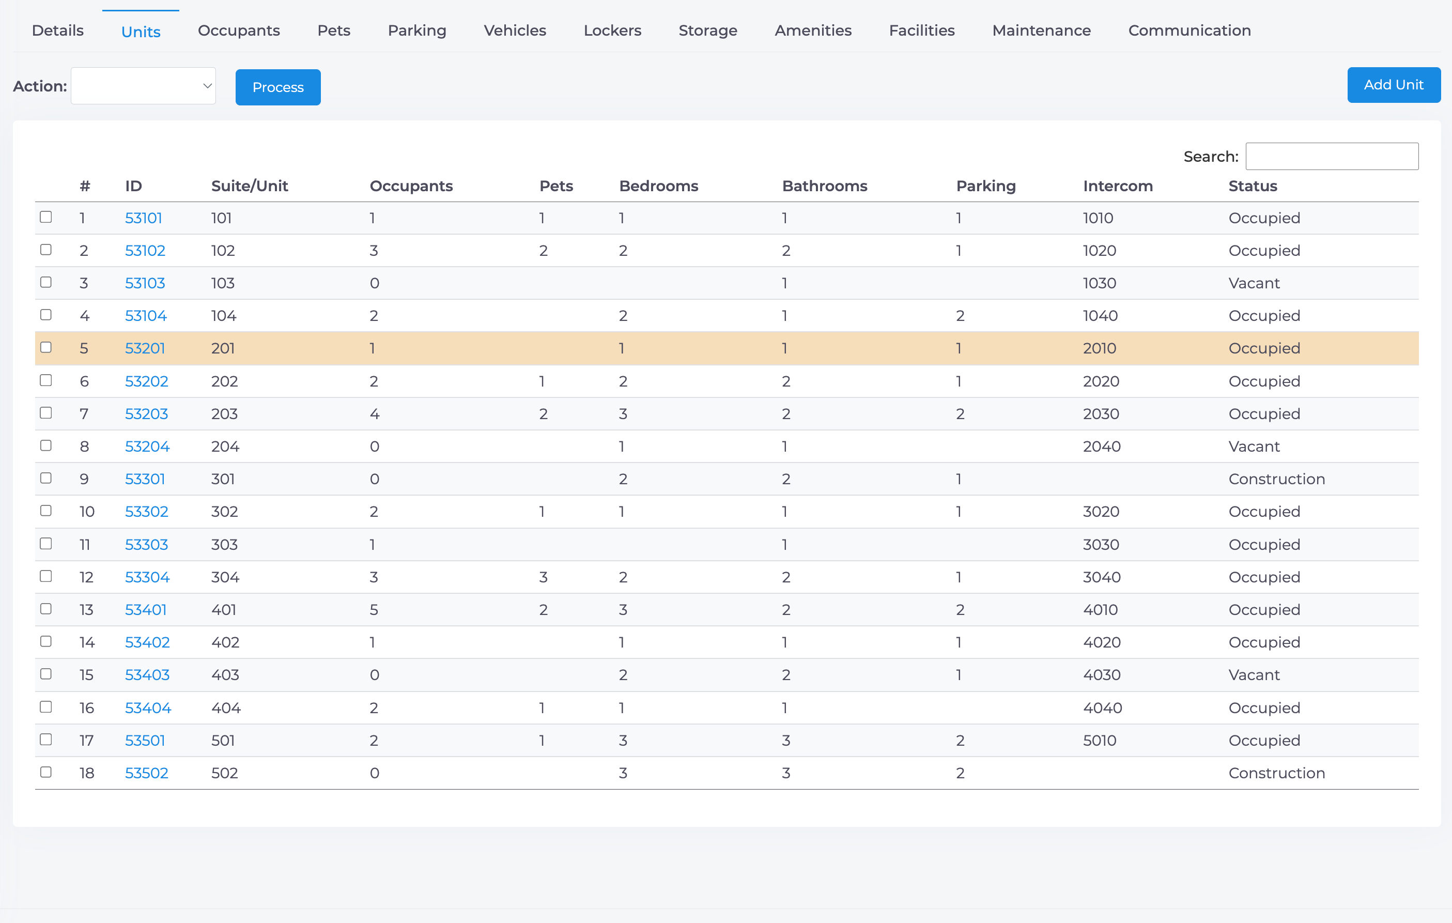Go to the Storage tab

tap(708, 30)
